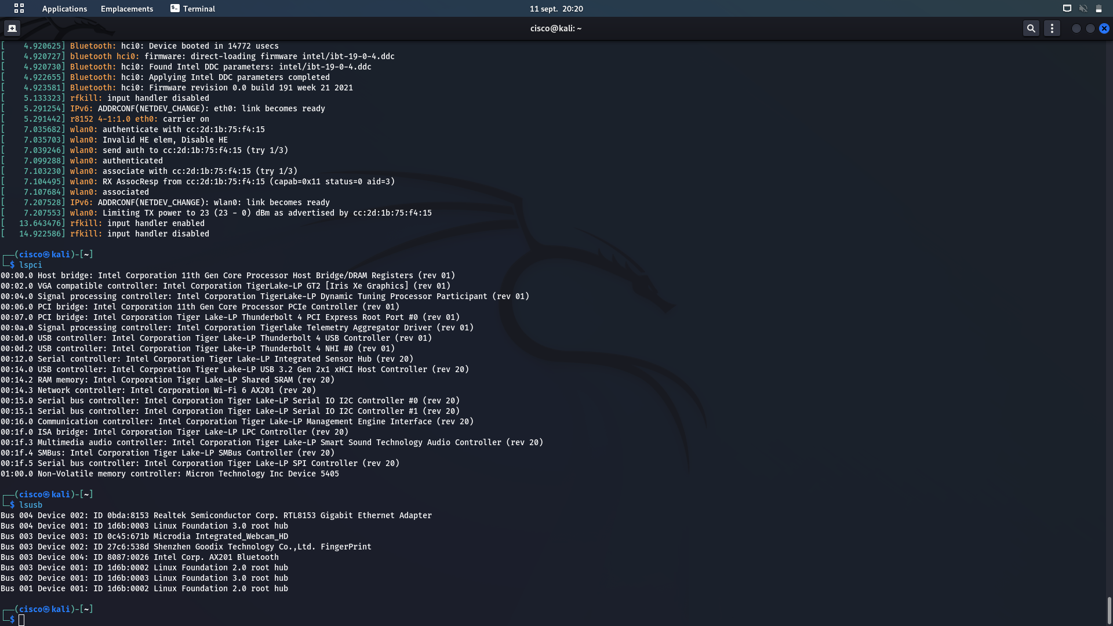Click the LPC Controller ISA bridge line
Screen dimensions: 1113x626
(174, 432)
